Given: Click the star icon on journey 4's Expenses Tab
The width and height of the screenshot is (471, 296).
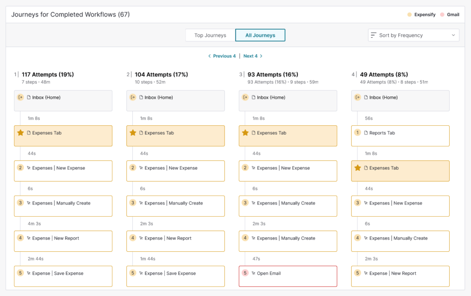Looking at the screenshot, I should coord(358,168).
